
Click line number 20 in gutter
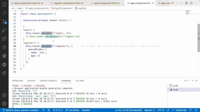tap(14, 46)
